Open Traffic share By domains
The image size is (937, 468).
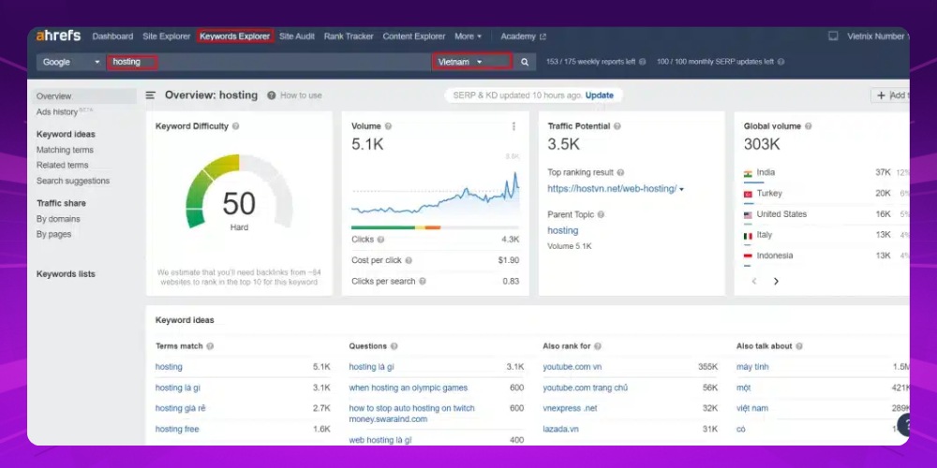[58, 219]
